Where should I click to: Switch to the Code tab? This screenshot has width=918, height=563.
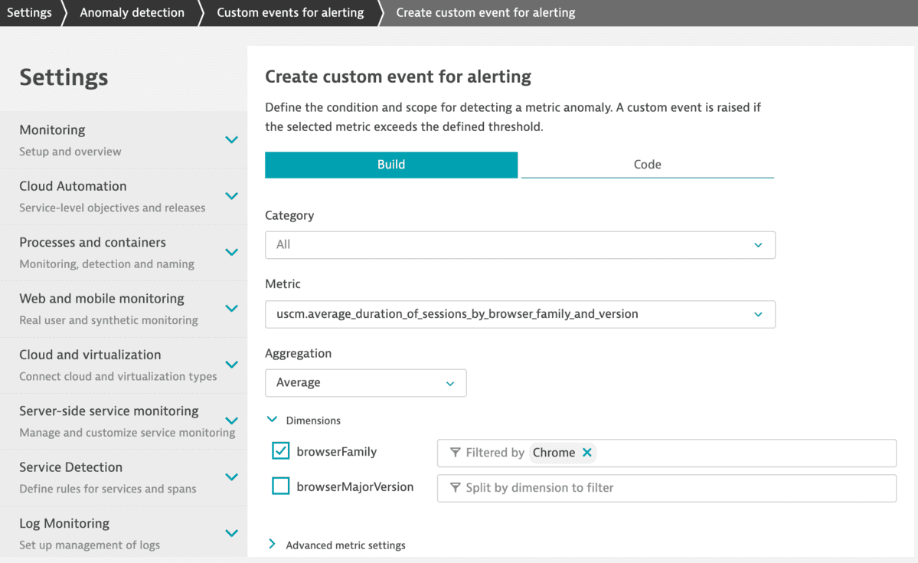pyautogui.click(x=646, y=164)
